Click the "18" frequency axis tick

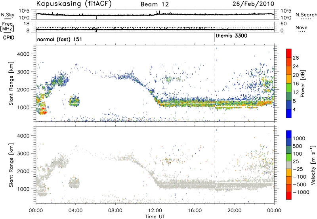[27, 24]
